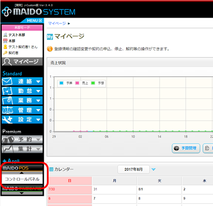The image size is (213, 206).
Task: Toggle the green 予想 legend swatch
Action: tap(93, 83)
